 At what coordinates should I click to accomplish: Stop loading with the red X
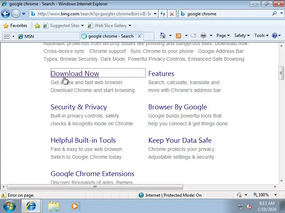pos(171,14)
